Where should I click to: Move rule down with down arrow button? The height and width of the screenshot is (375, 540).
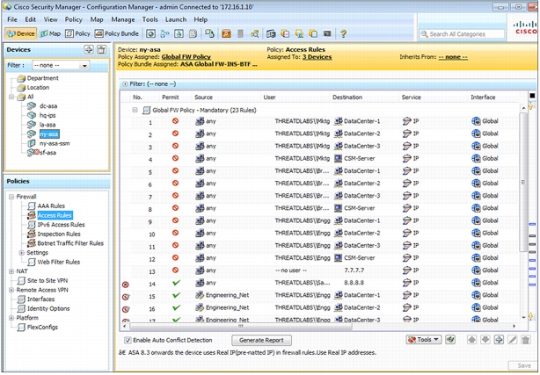click(485, 340)
